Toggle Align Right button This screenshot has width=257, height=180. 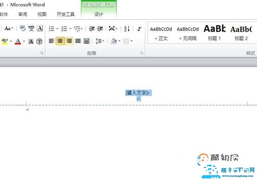(x=69, y=41)
